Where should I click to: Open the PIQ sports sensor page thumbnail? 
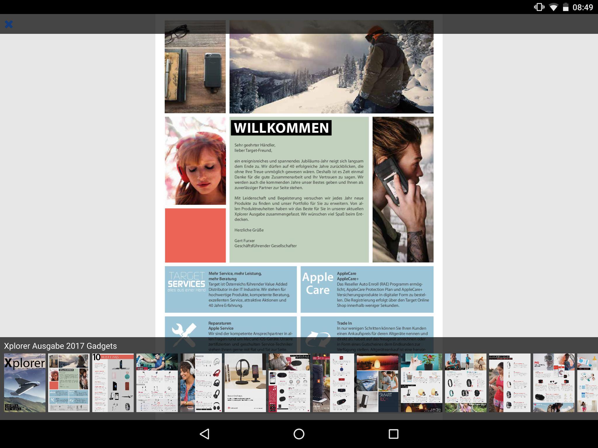click(x=554, y=383)
